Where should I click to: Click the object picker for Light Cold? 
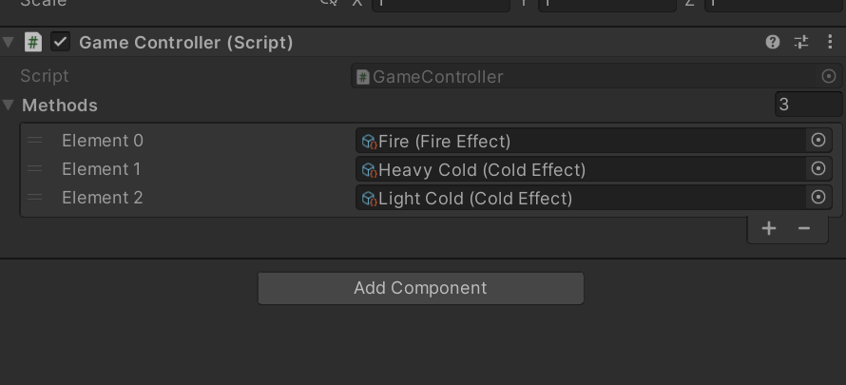point(817,198)
